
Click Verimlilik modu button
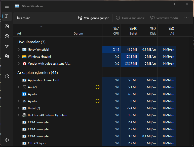pos(164,18)
